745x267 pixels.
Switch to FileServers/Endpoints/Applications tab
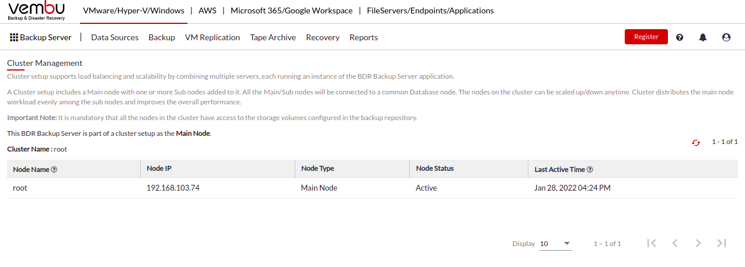(430, 10)
